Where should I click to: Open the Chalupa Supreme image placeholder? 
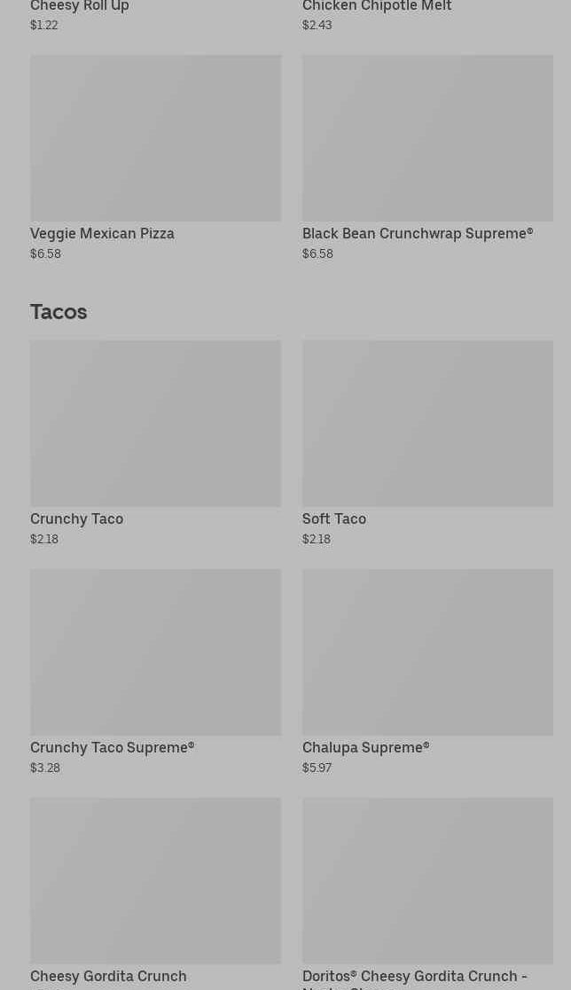click(x=427, y=652)
